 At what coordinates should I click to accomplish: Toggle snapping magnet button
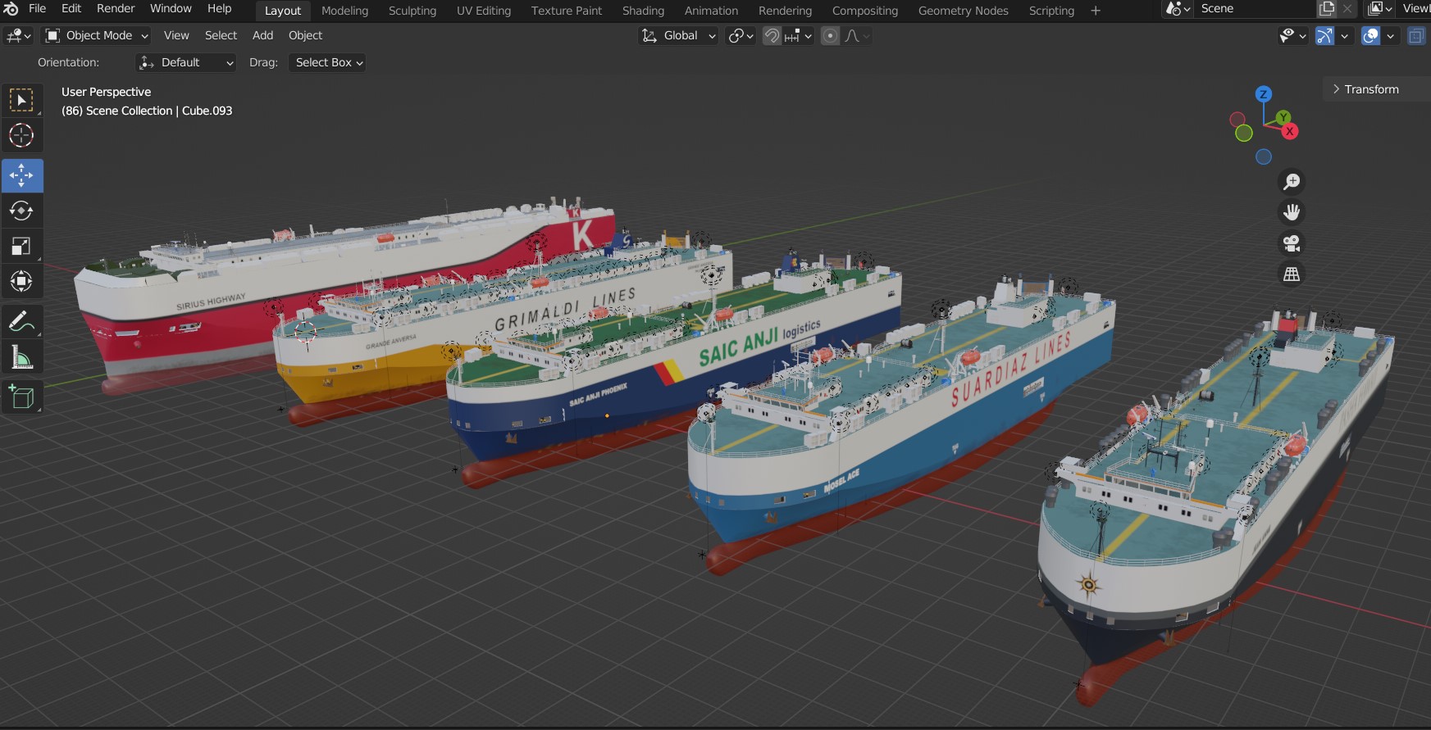772,36
